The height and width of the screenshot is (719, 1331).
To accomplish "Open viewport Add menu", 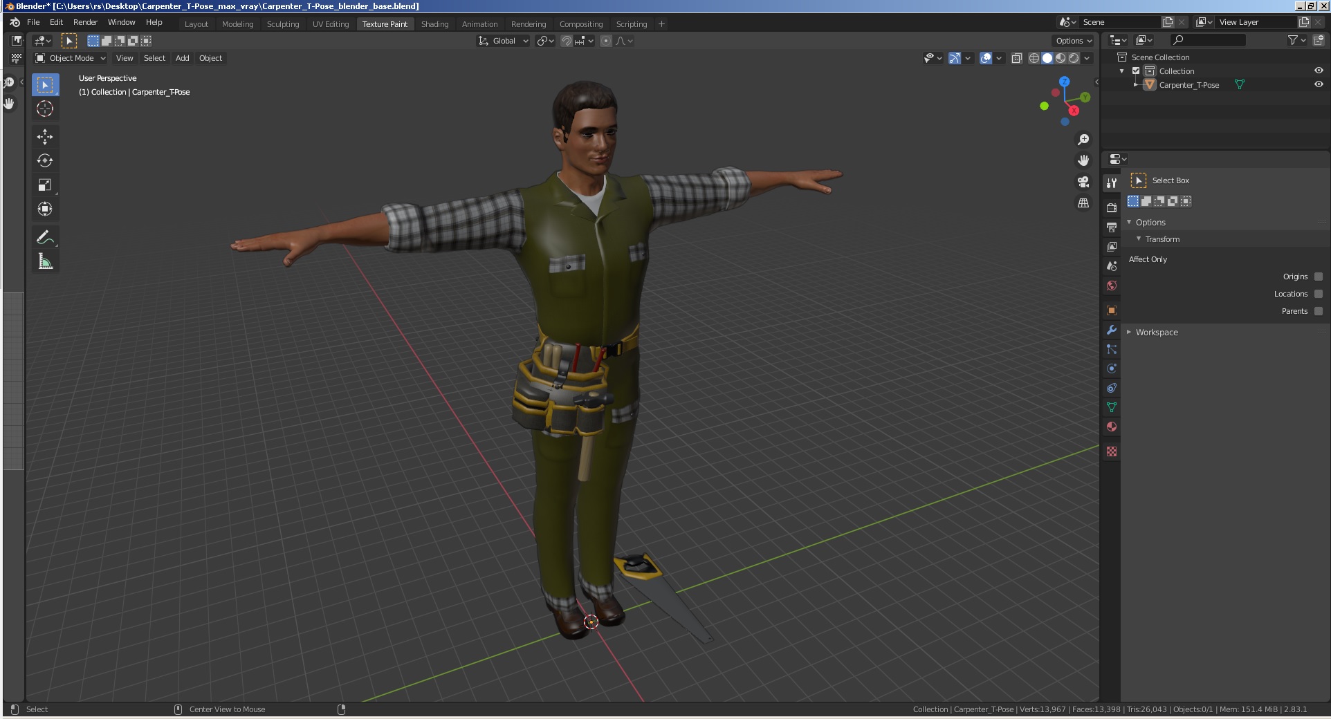I will [183, 58].
